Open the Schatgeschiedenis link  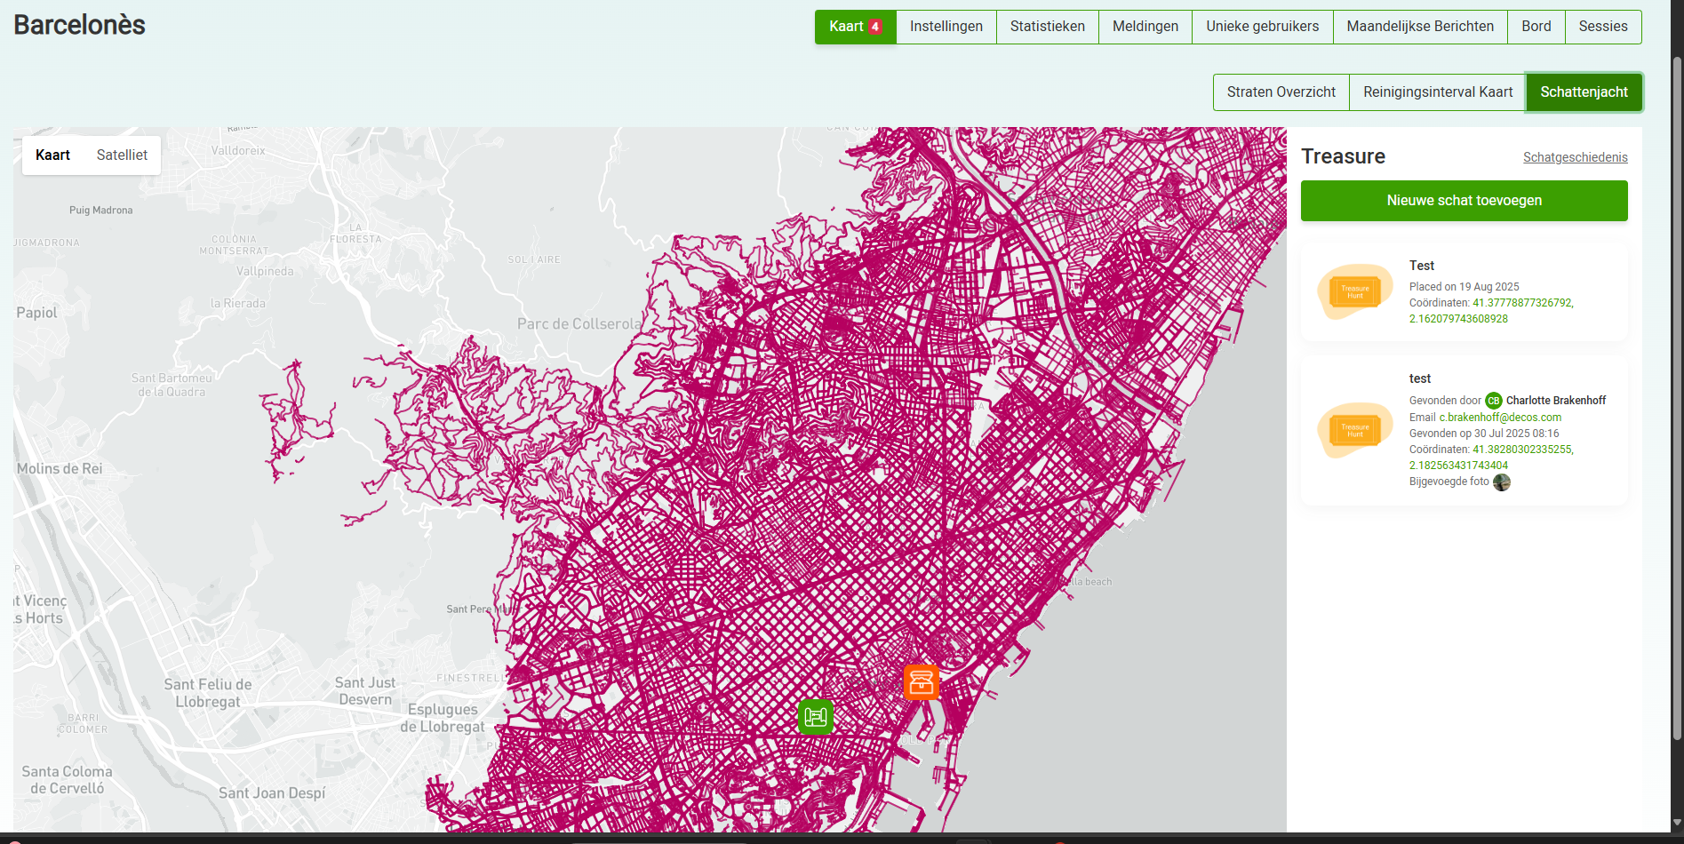[x=1575, y=157]
